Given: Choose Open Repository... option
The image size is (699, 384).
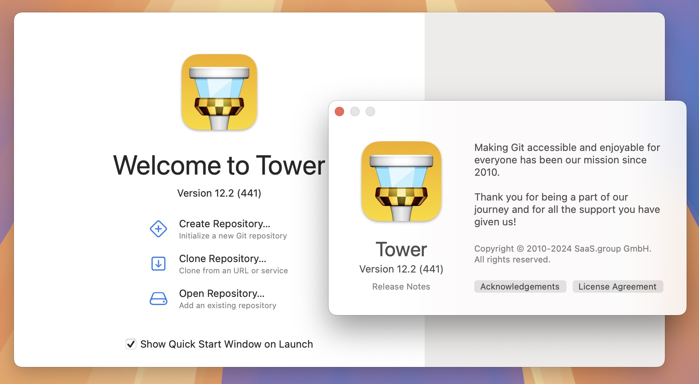Looking at the screenshot, I should [222, 293].
